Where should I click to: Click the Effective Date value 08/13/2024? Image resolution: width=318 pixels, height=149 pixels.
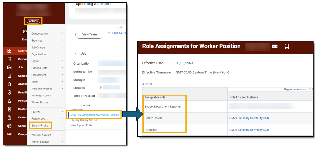click(184, 63)
